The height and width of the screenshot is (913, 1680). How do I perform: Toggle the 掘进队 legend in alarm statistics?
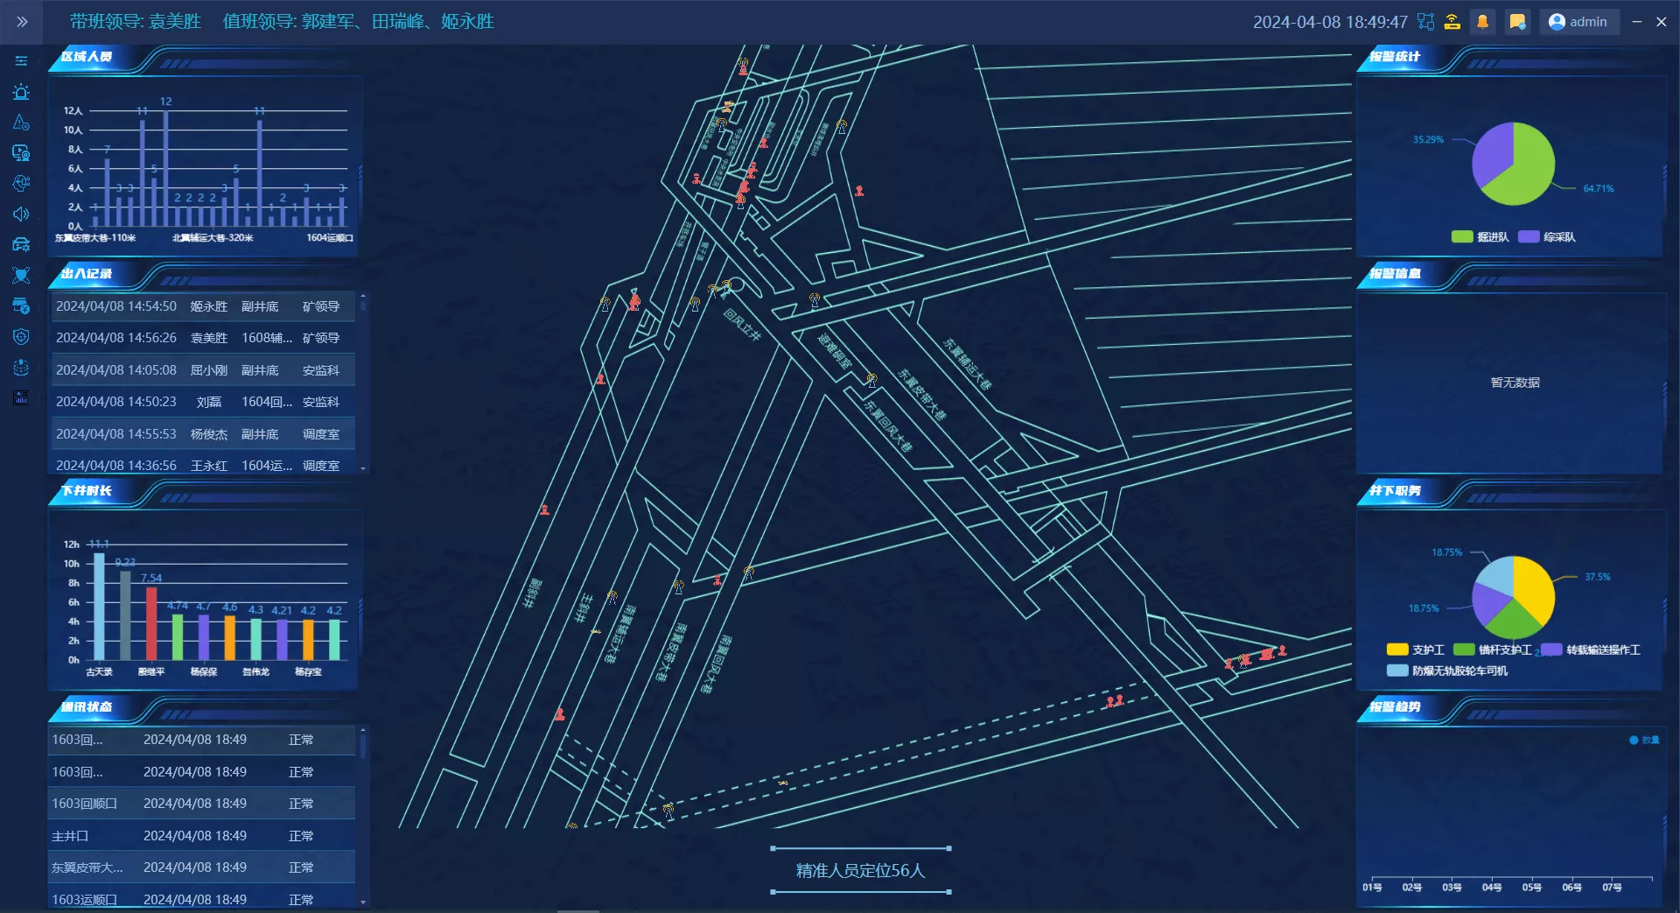(x=1480, y=236)
